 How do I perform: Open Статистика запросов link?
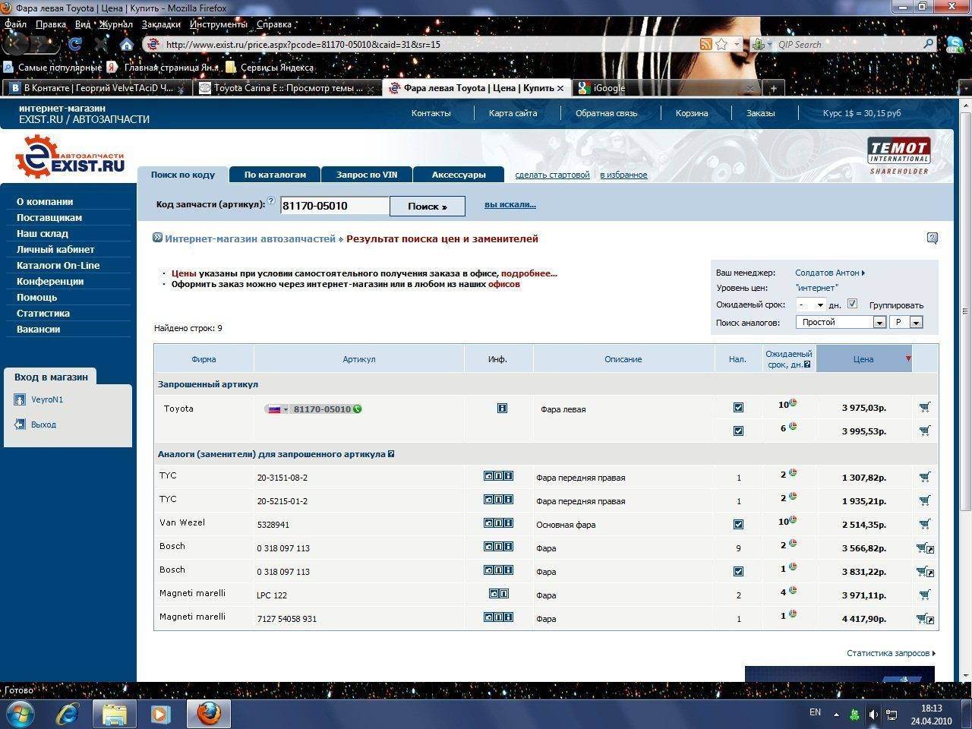[890, 653]
